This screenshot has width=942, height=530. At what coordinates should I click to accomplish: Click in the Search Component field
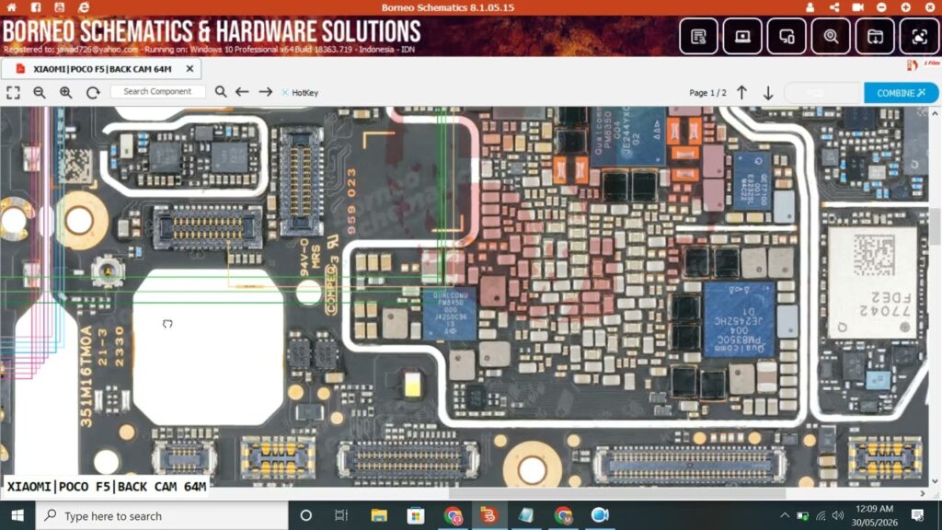[157, 91]
